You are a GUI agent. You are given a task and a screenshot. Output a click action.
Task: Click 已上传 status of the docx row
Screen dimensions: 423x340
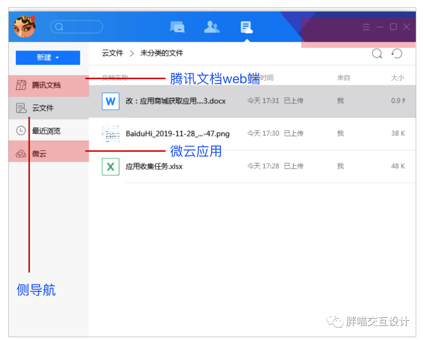tap(294, 101)
